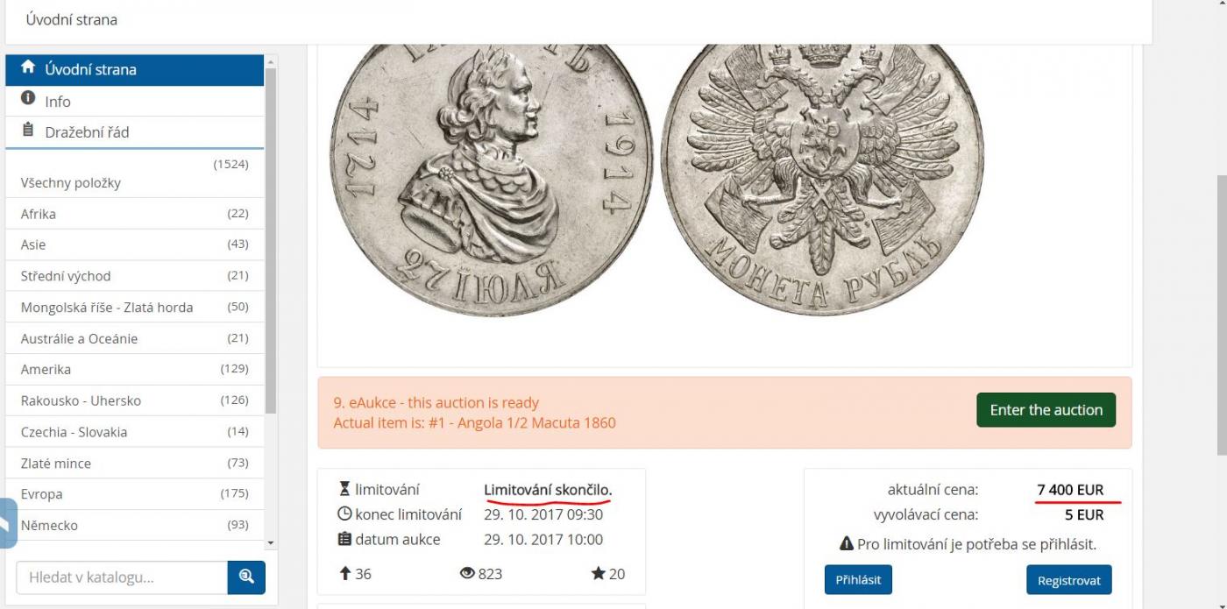This screenshot has width=1227, height=609.
Task: Click the info circle icon in sidebar
Action: click(x=28, y=100)
